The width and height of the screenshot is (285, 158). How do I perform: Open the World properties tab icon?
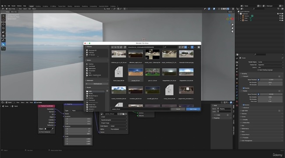tap(237, 75)
